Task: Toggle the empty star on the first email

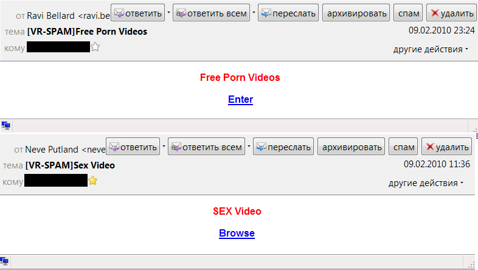Action: point(95,47)
